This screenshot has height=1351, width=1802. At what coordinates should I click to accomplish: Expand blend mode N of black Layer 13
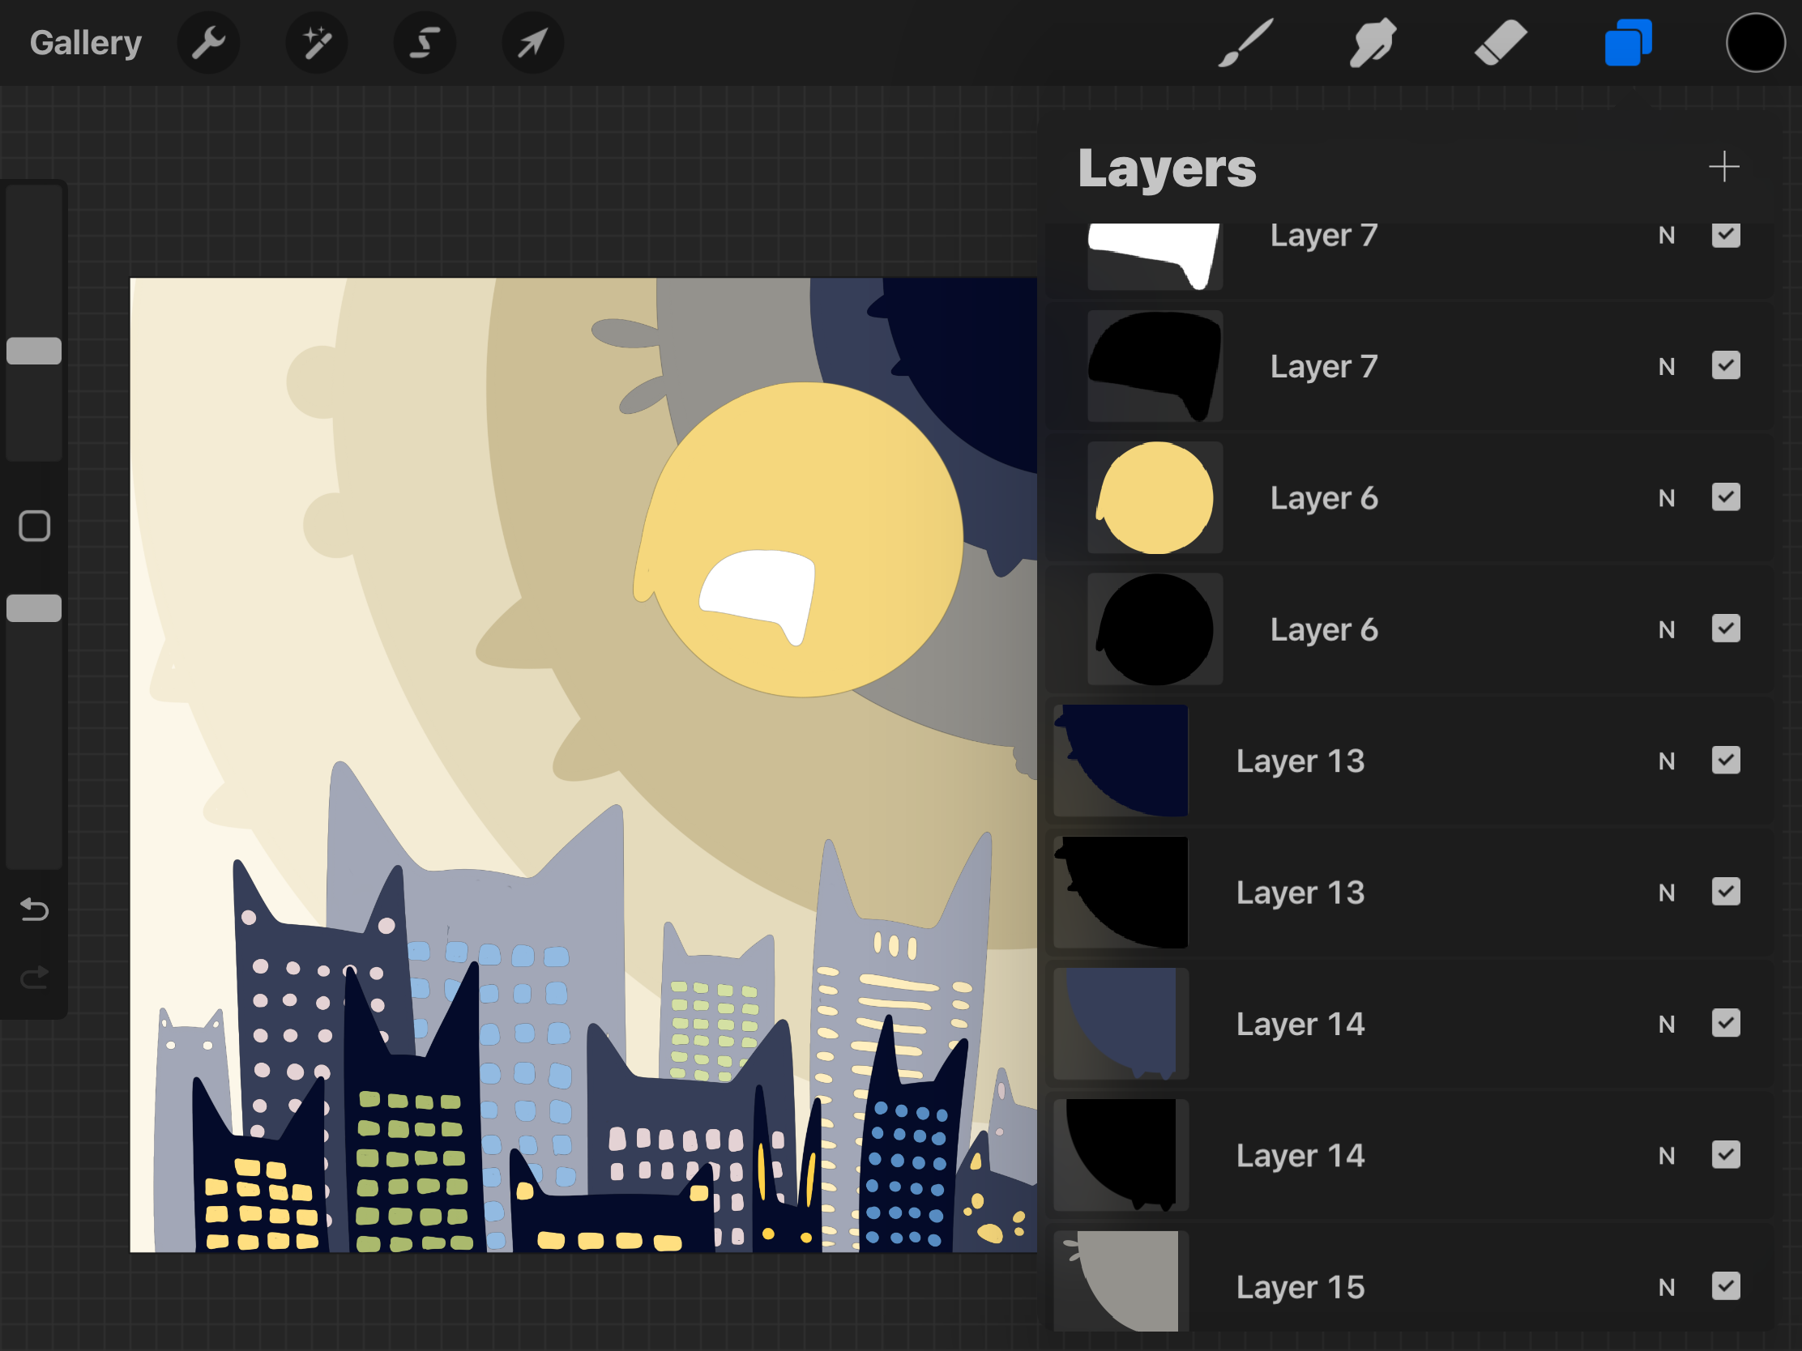pyautogui.click(x=1667, y=893)
